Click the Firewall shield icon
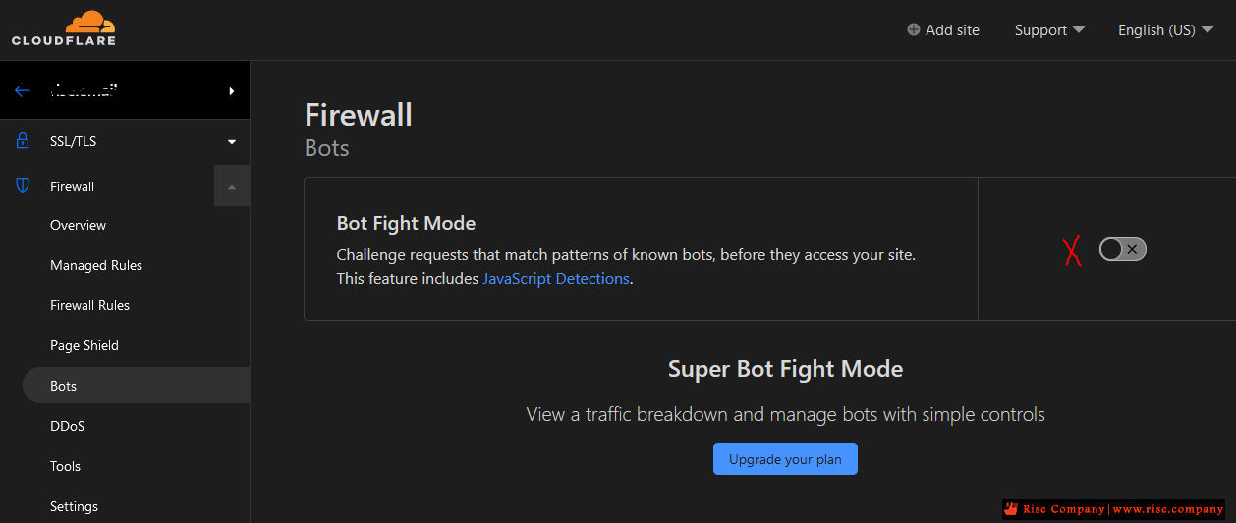This screenshot has height=523, width=1236. point(23,186)
